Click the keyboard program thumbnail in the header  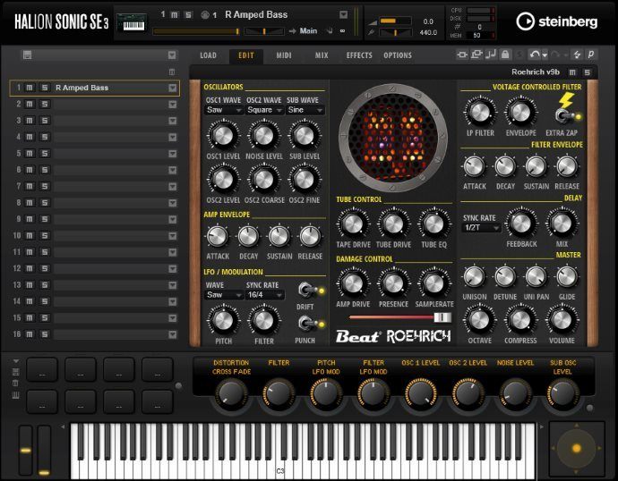(133, 22)
